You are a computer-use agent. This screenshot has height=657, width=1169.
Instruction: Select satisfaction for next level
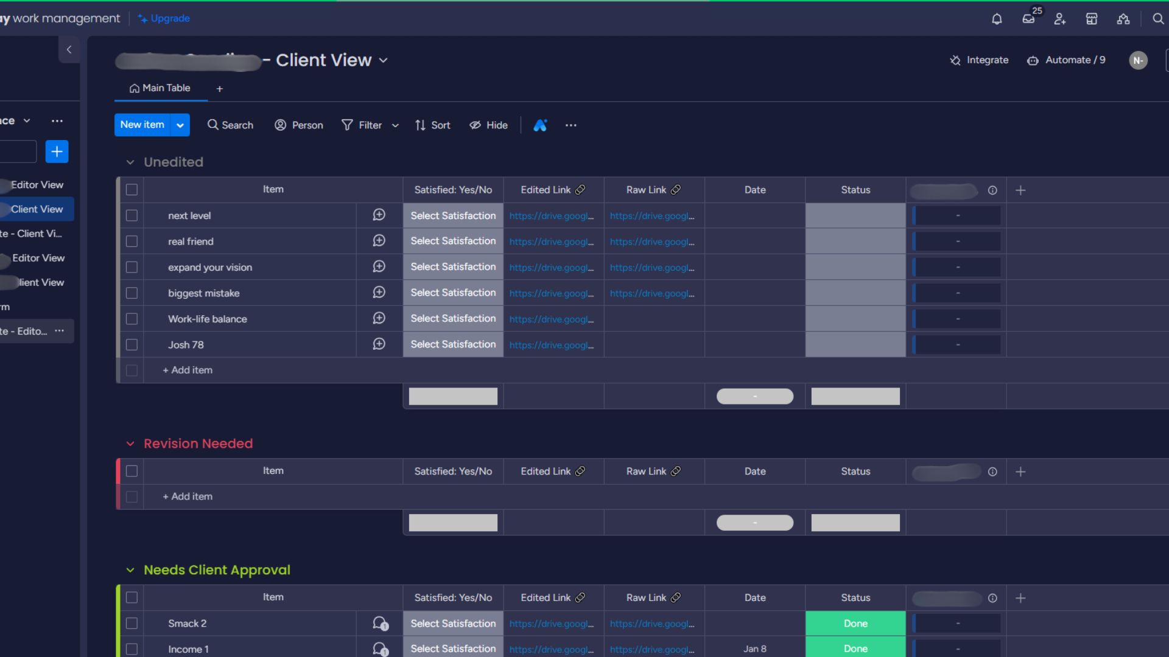(x=453, y=215)
